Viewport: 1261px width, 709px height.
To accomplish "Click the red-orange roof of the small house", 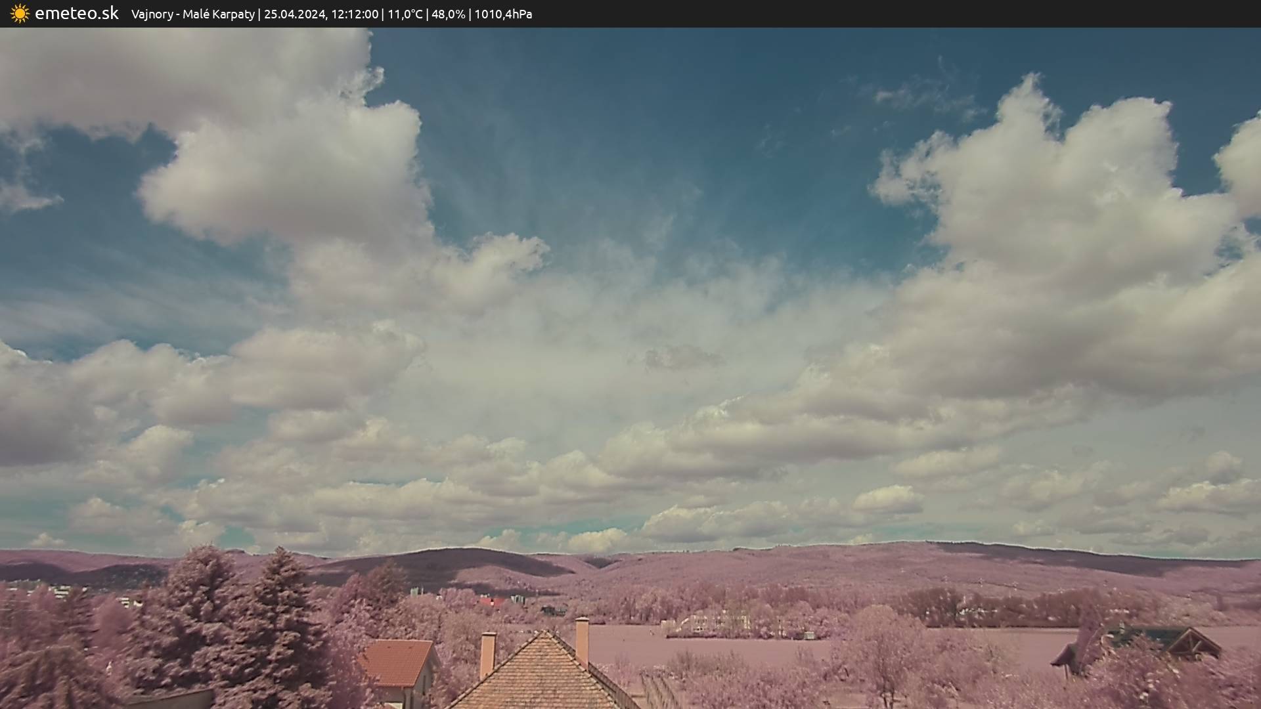I will [x=396, y=662].
